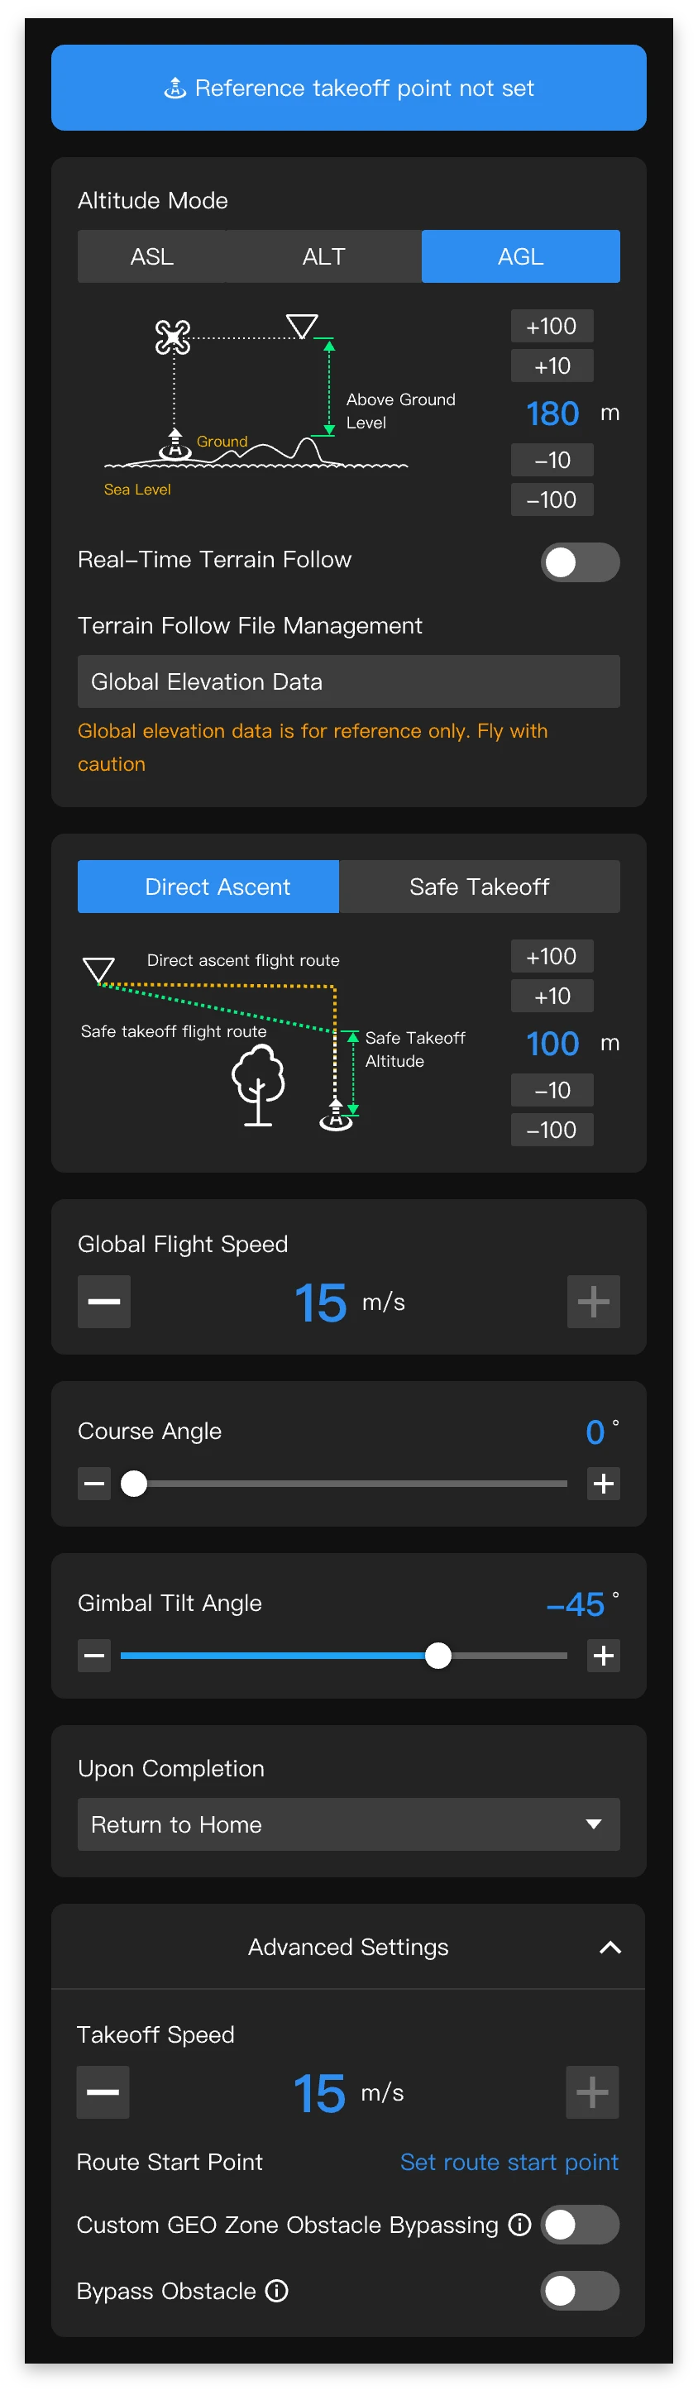Viewport: 698px width, 2395px height.
Task: Click Reference takeoff point not set button
Action: tap(348, 88)
